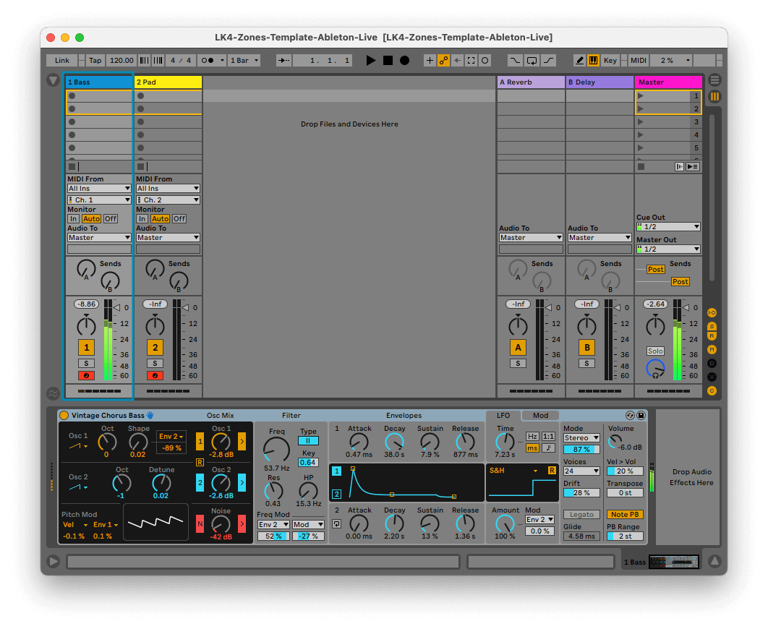
Task: Toggle the metronome icon
Action: pyautogui.click(x=208, y=60)
